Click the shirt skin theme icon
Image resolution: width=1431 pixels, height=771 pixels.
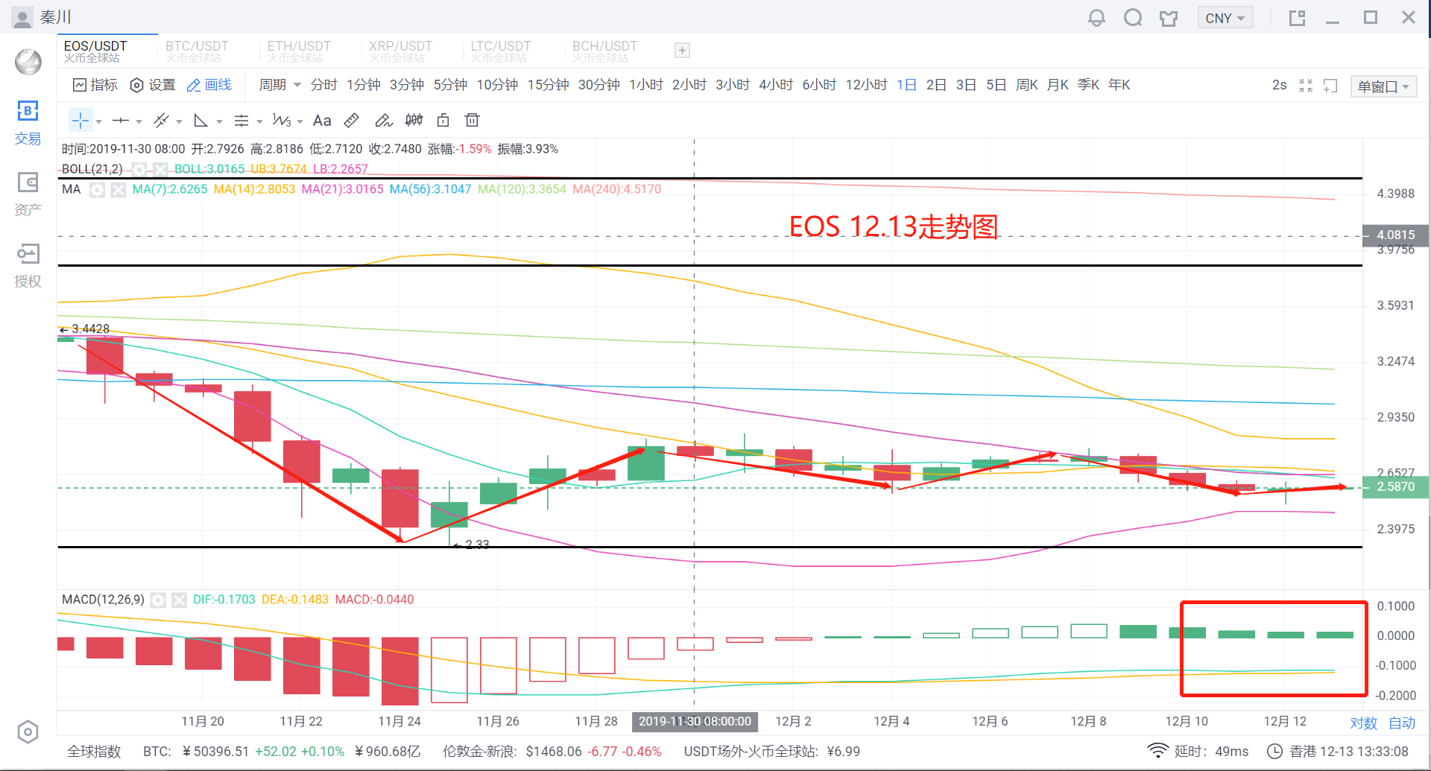pos(1169,18)
